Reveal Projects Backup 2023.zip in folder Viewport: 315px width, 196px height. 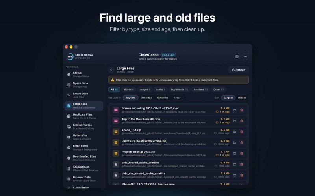(235, 153)
